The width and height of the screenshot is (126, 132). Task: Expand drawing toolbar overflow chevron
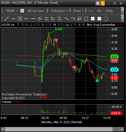pos(122,17)
